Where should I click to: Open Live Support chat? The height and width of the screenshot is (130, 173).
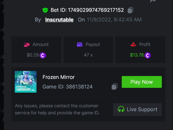pyautogui.click(x=137, y=110)
